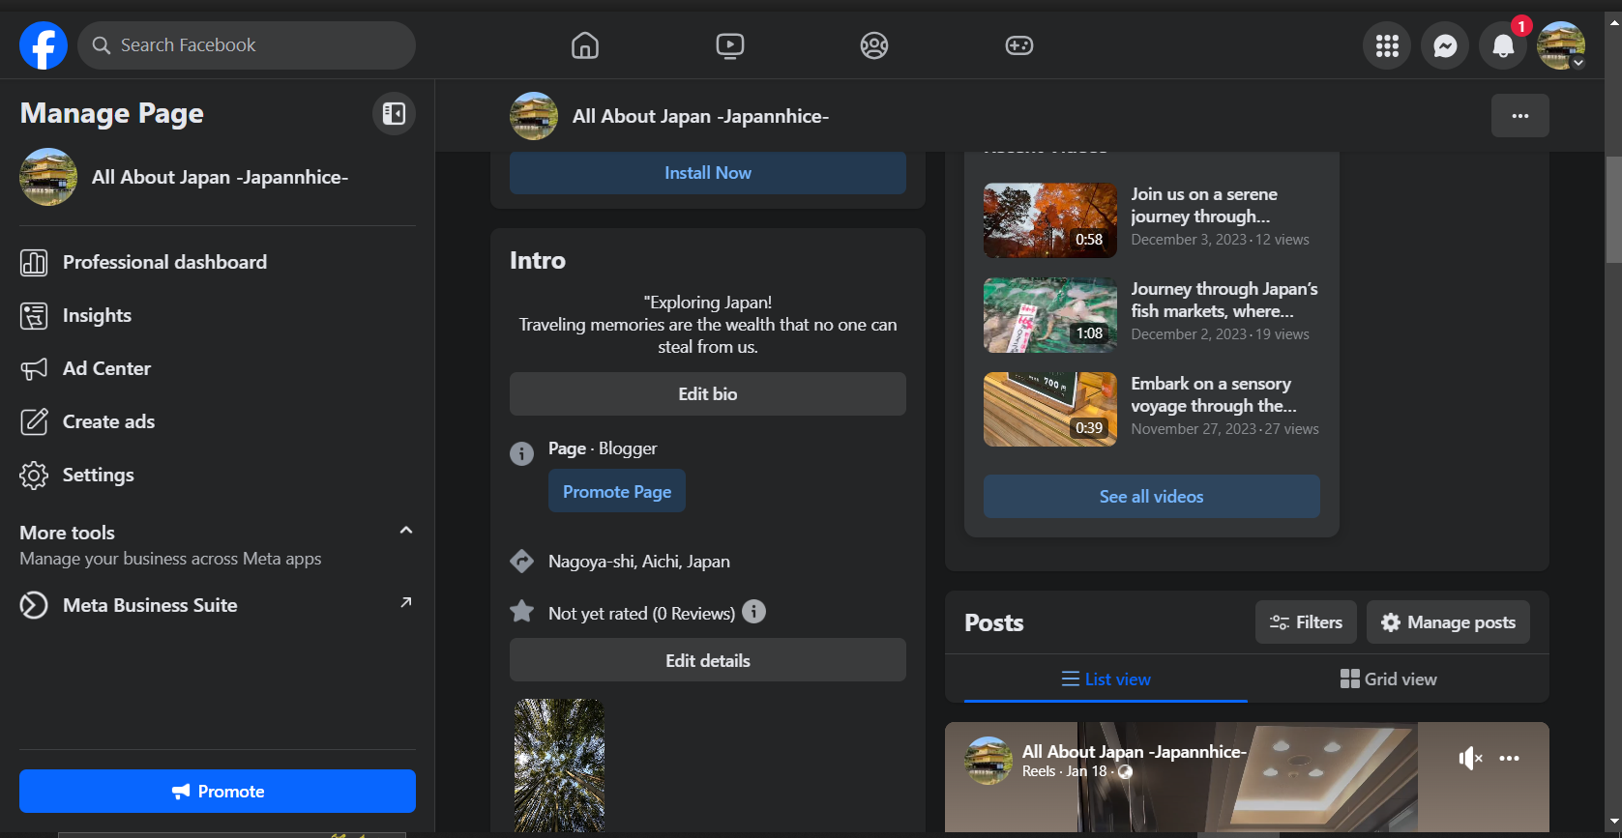Switch to List view tab

pos(1106,679)
